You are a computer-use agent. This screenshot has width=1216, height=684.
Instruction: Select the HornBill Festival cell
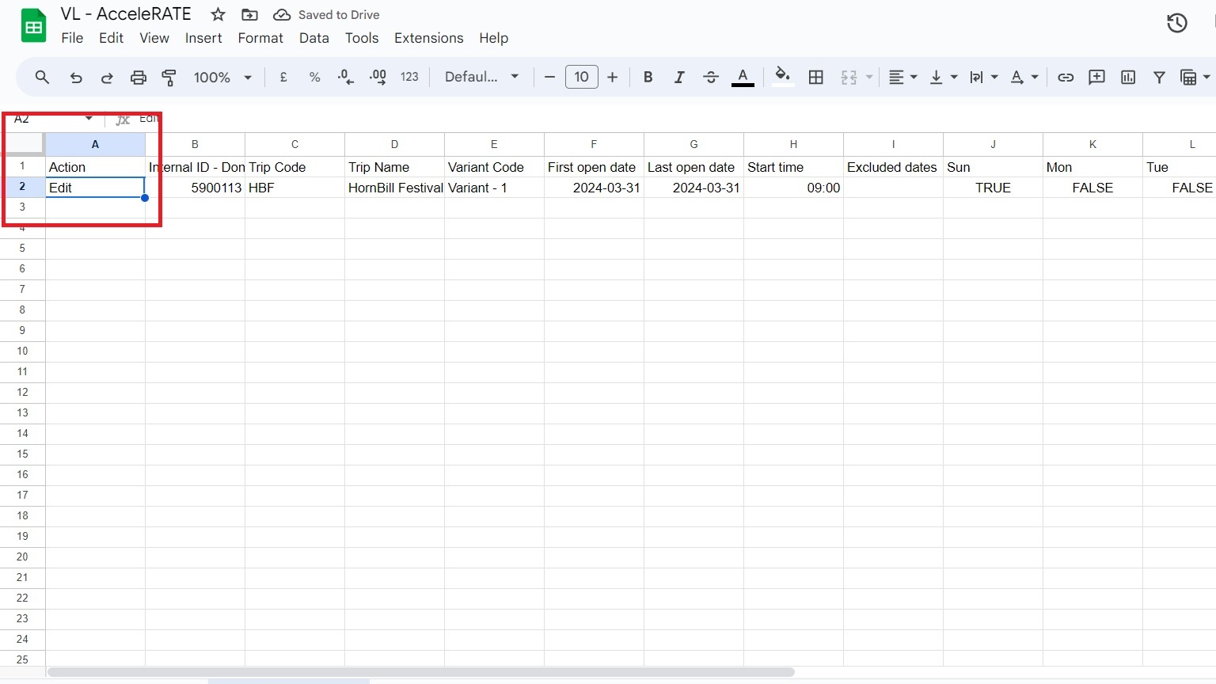[394, 188]
